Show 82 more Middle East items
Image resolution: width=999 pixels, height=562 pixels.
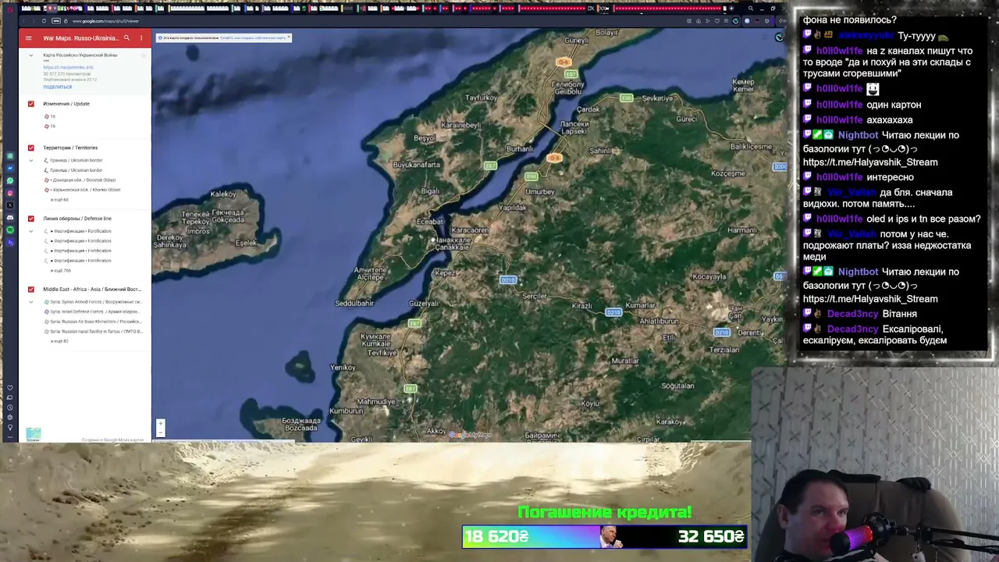pyautogui.click(x=59, y=341)
